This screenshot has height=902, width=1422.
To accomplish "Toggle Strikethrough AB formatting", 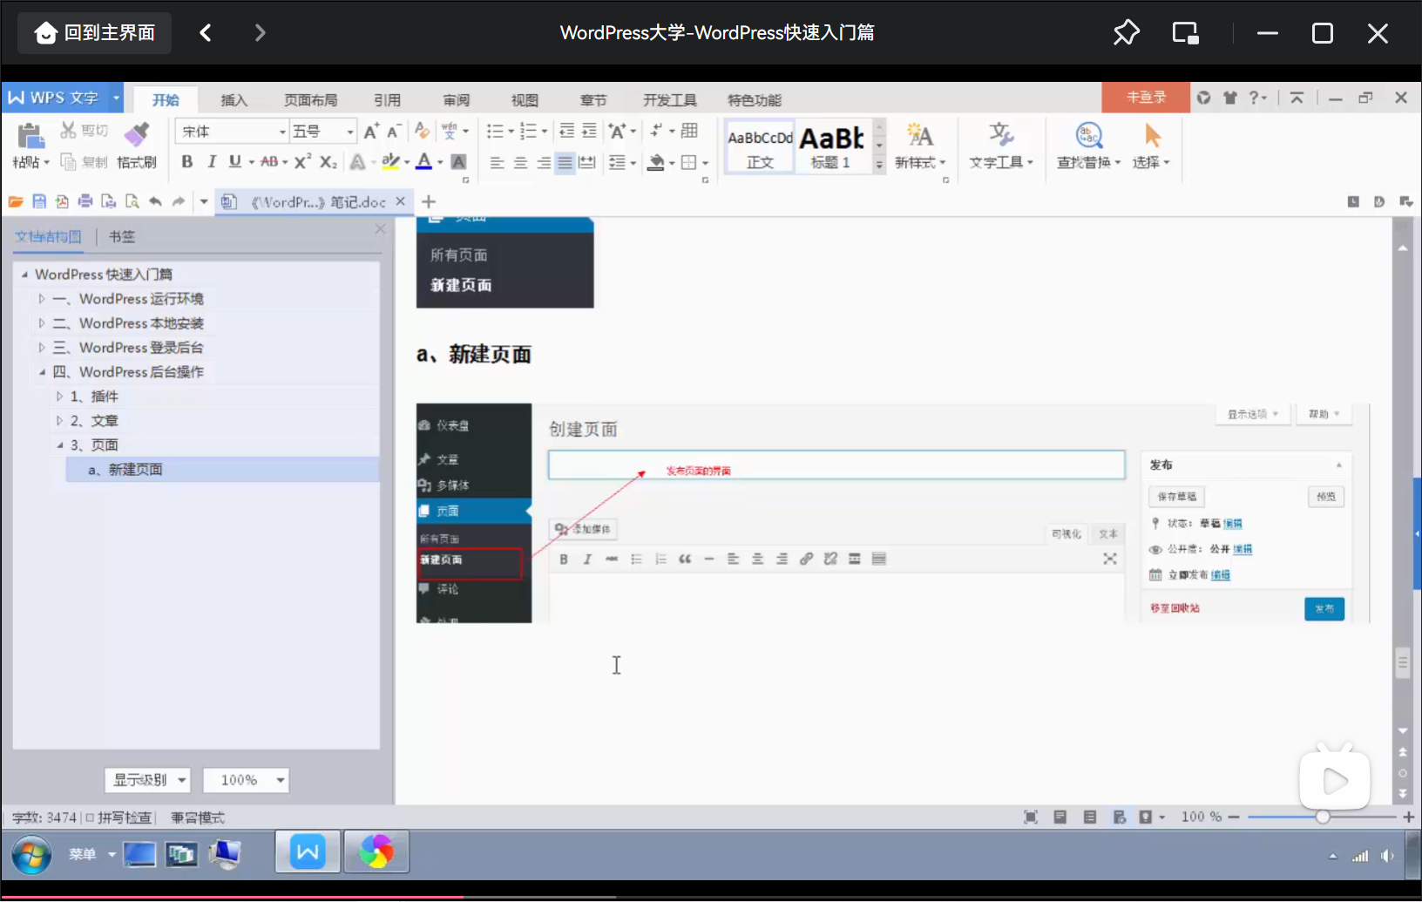I will click(x=269, y=161).
